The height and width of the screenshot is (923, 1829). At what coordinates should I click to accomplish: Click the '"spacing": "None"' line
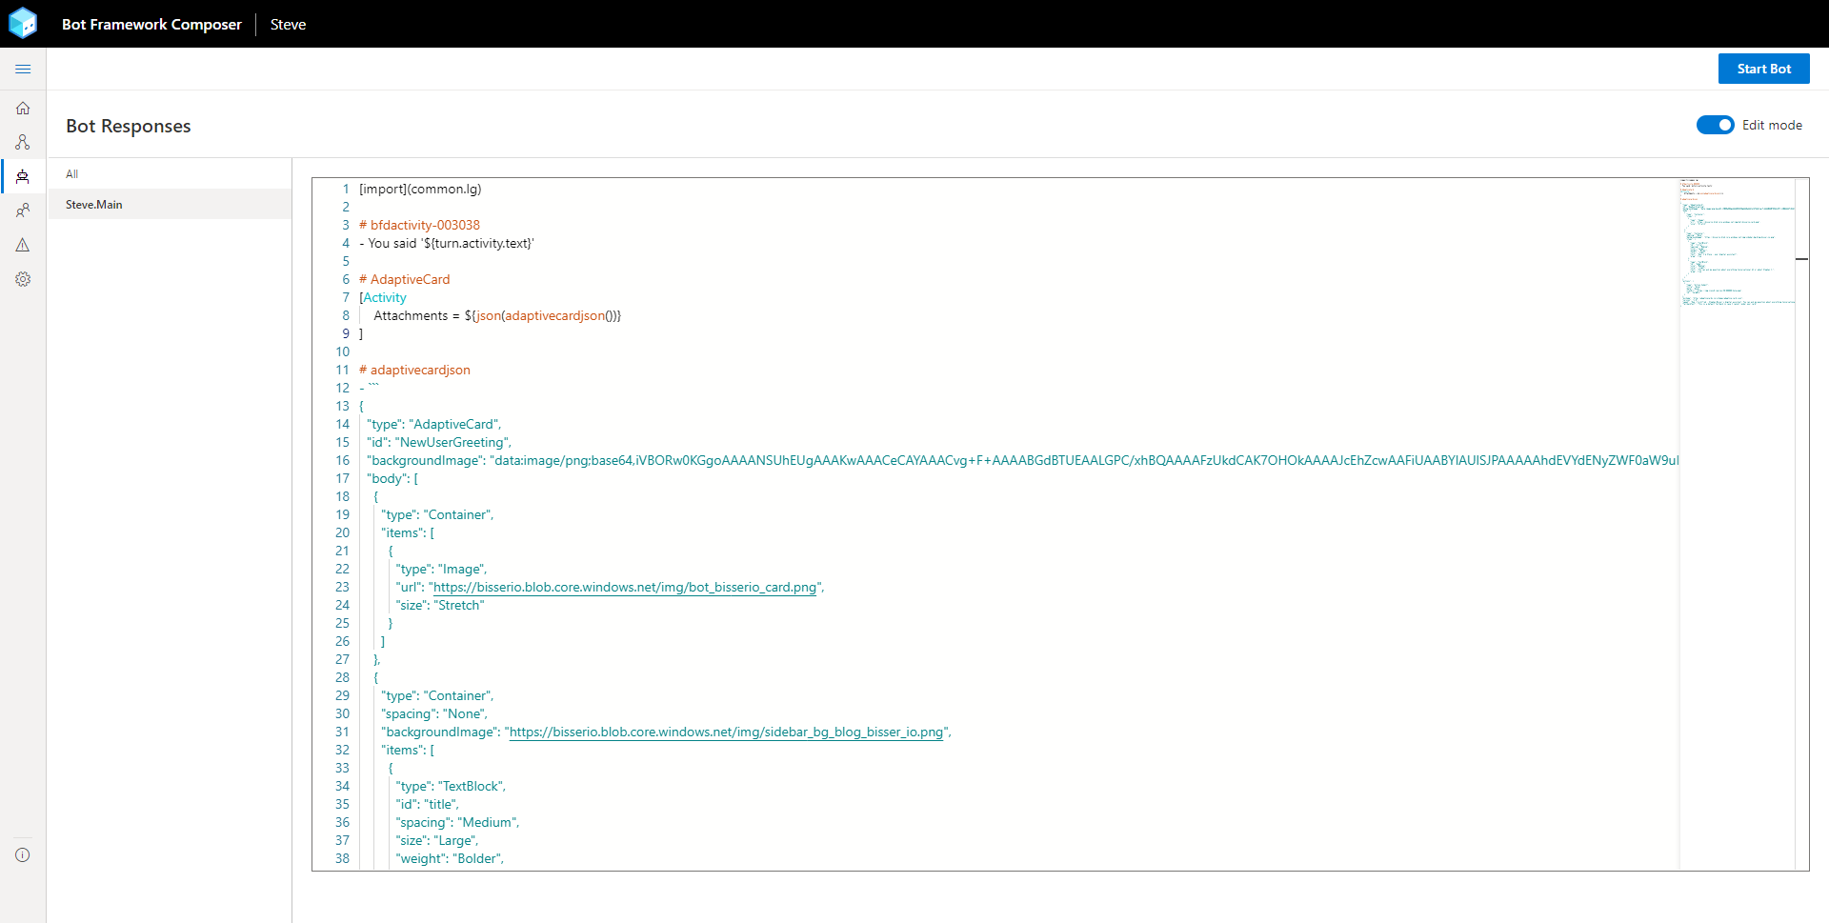434,713
